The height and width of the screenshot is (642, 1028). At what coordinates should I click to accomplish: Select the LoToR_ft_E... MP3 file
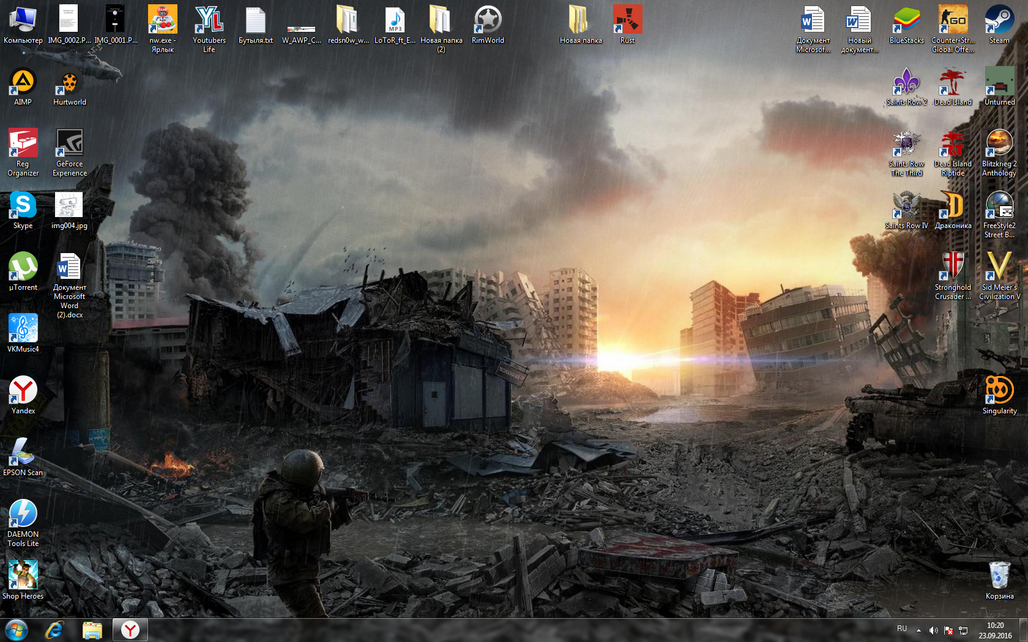coord(395,25)
